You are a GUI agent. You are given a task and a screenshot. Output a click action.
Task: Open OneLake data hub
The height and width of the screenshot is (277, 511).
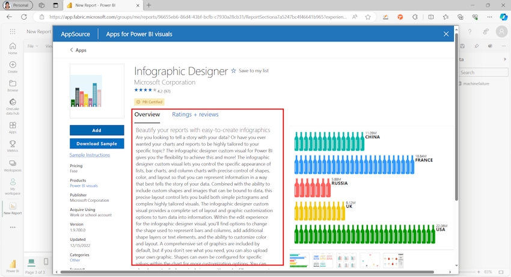(13, 106)
